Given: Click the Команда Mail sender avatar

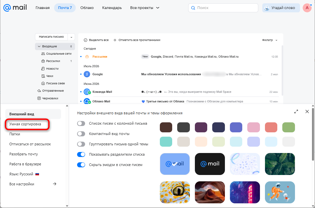Looking at the screenshot, I should (87, 92).
